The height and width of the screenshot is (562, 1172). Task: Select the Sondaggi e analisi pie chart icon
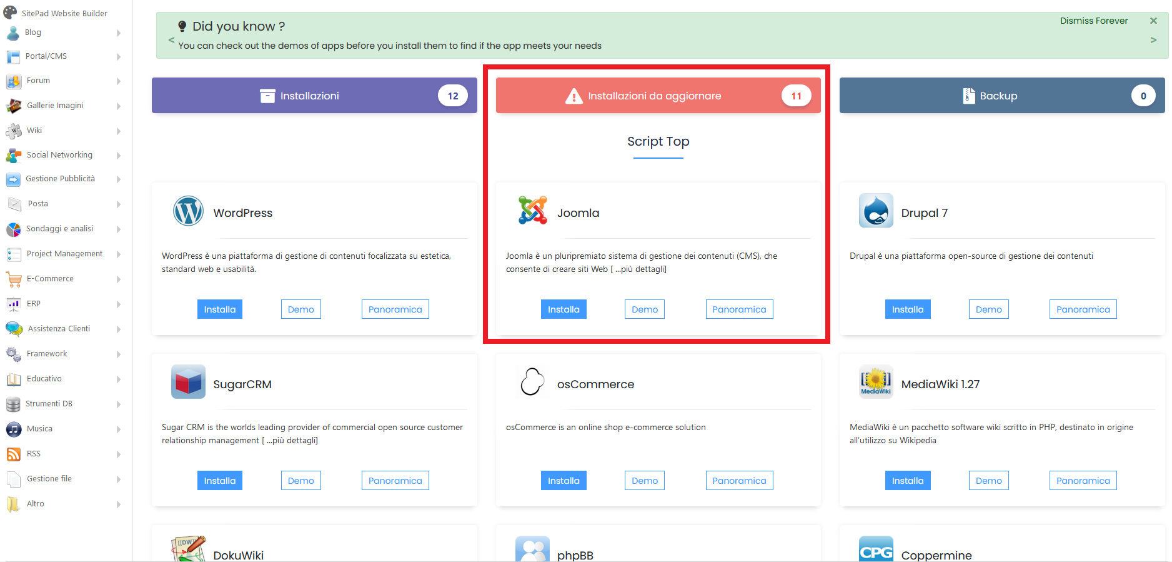(13, 229)
